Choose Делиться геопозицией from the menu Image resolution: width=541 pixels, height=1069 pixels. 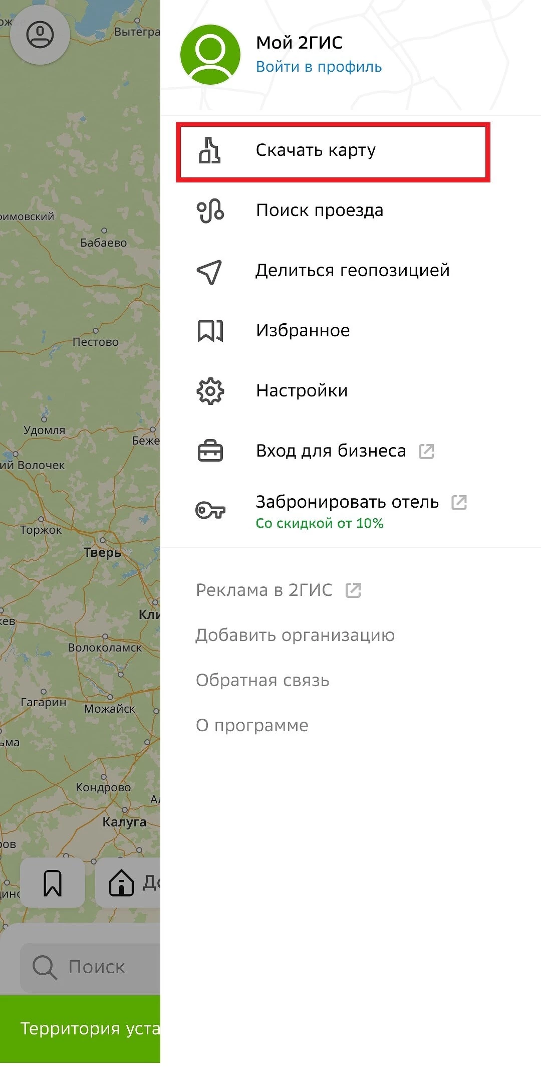(352, 271)
